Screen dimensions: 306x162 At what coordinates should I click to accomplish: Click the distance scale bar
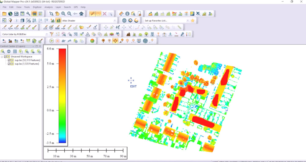pos(85,150)
